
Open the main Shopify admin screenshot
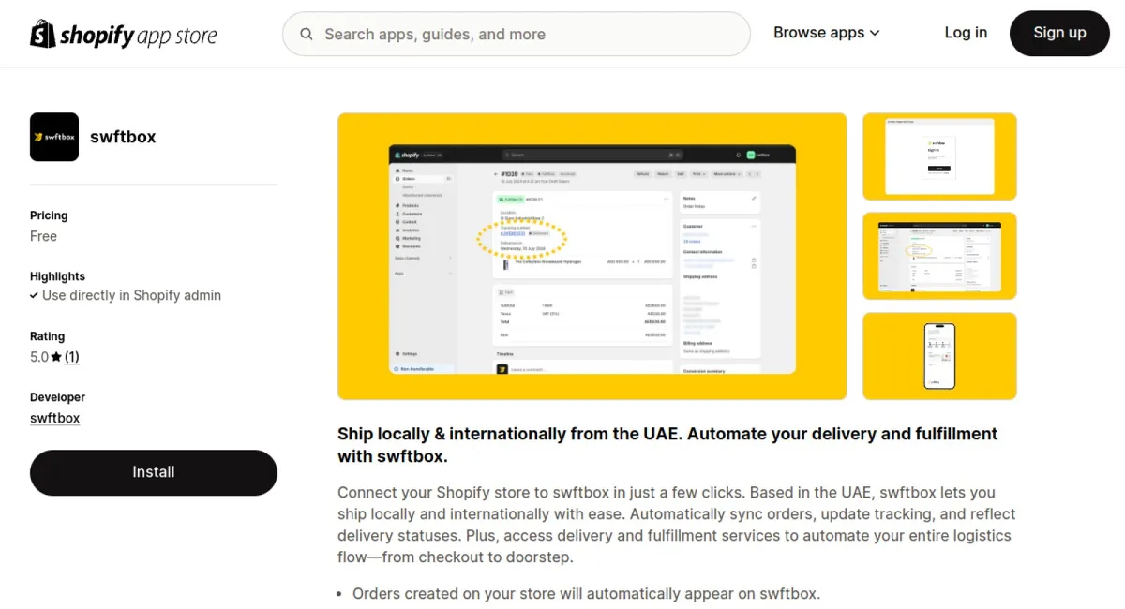(592, 257)
